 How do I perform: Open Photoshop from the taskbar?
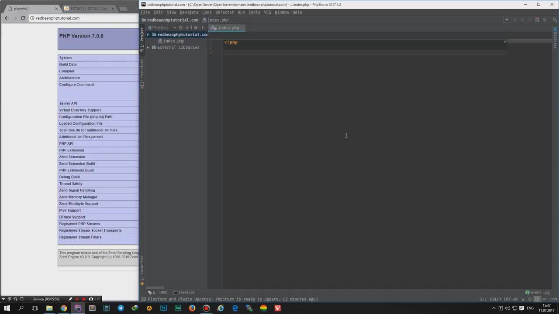click(163, 308)
